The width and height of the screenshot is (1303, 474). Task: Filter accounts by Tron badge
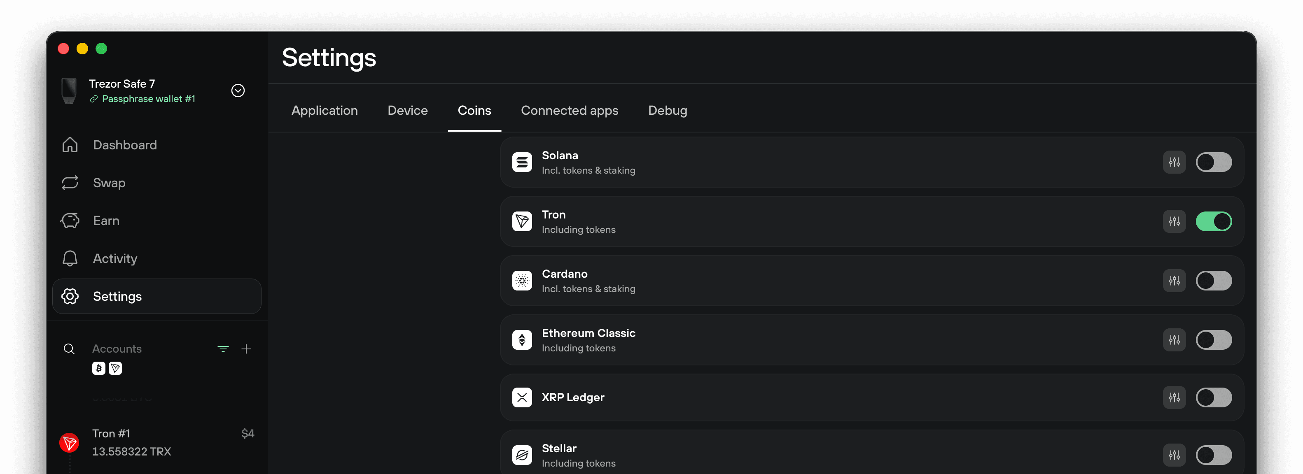tap(115, 368)
